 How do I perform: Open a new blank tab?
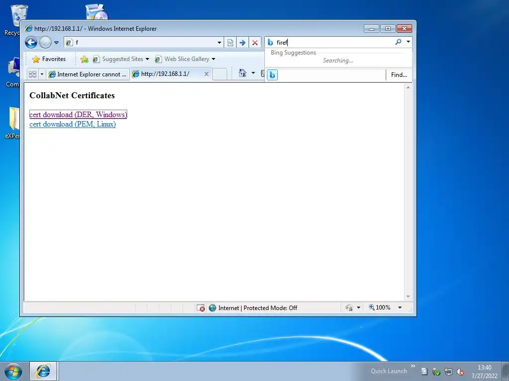click(x=219, y=74)
